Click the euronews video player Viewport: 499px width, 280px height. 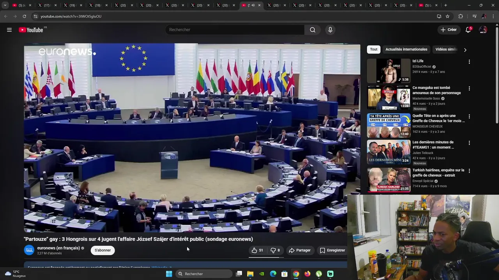coord(192,138)
